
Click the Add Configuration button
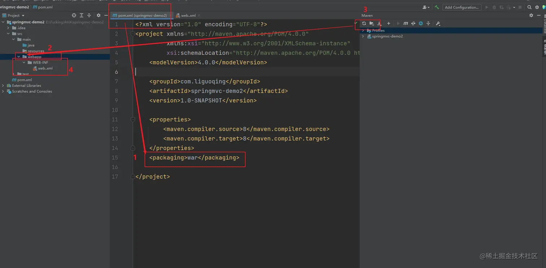(462, 7)
